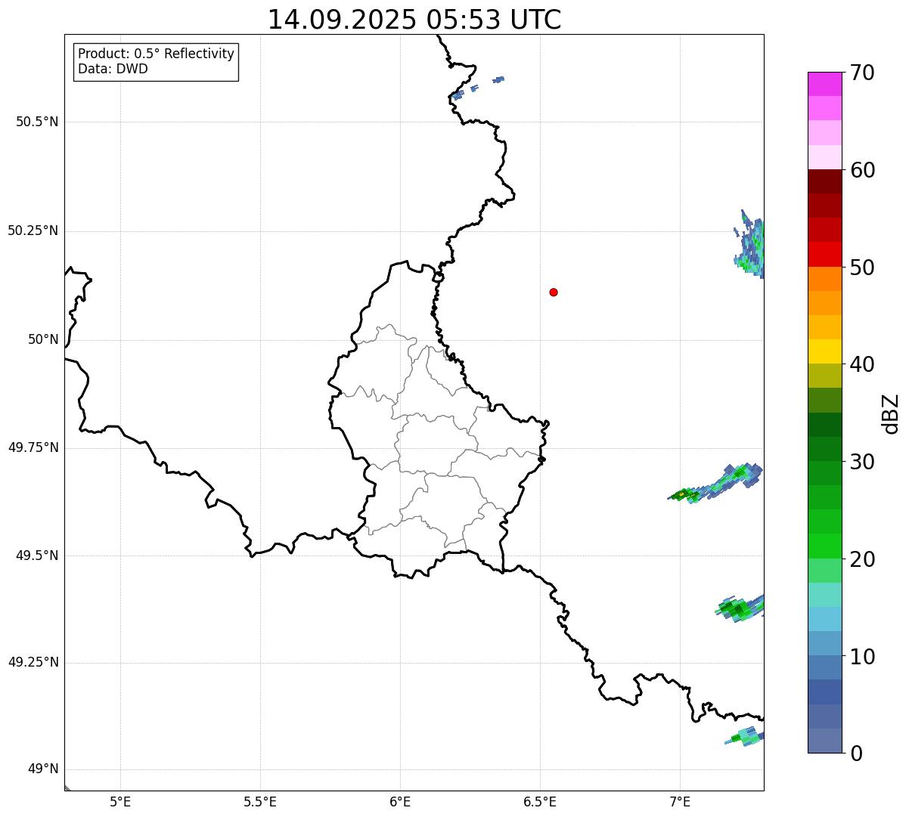Pick the magenta swatch at top of colorbar
909x817 pixels.
[825, 85]
